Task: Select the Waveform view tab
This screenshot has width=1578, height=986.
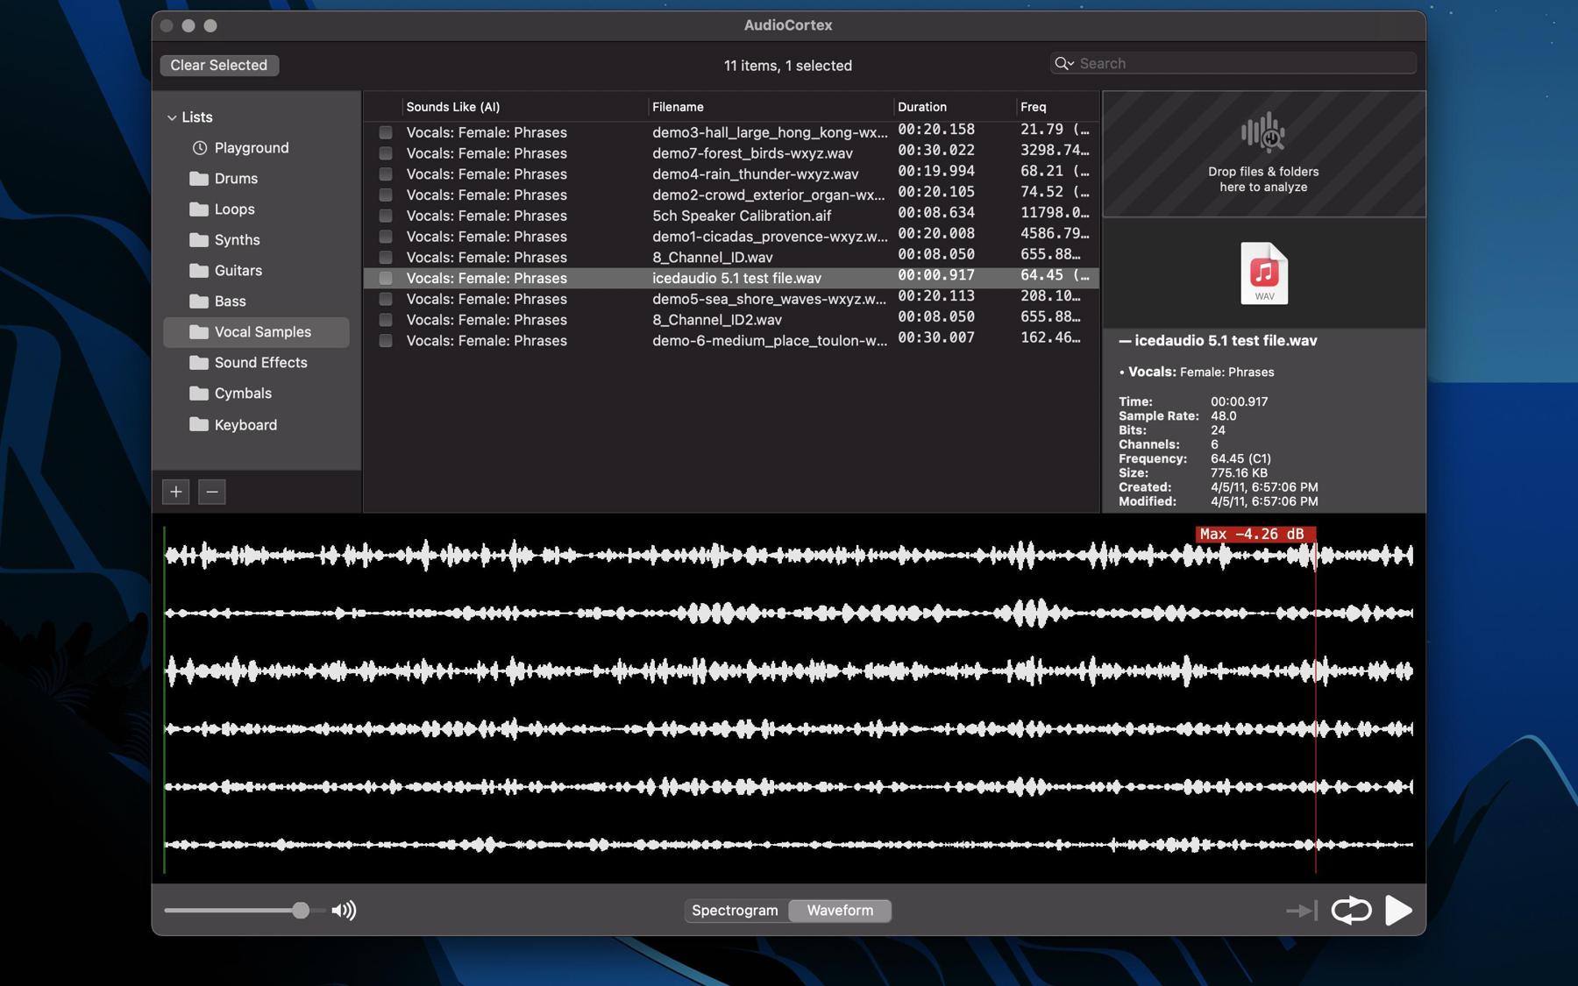Action: pyautogui.click(x=839, y=911)
